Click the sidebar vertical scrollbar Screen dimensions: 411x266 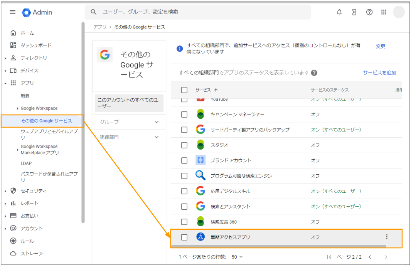83,123
